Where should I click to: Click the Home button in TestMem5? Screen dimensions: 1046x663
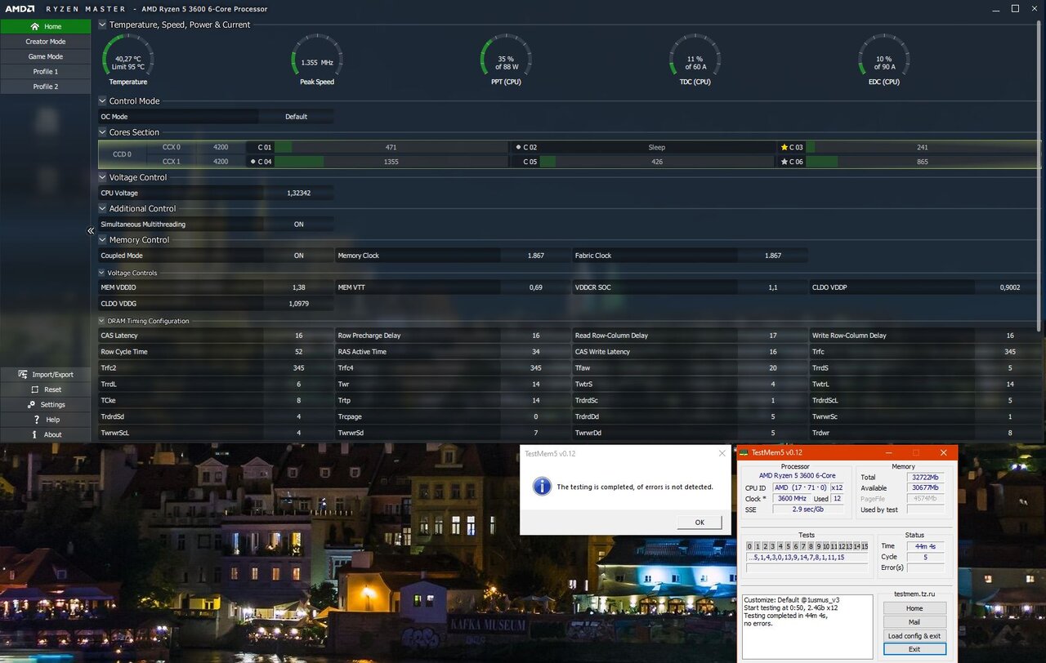(x=914, y=608)
